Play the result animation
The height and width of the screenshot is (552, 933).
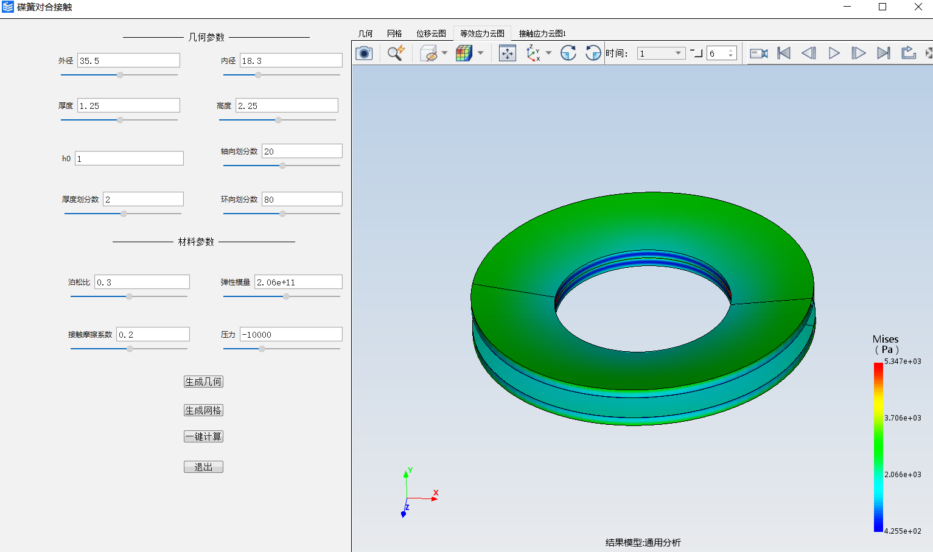click(834, 54)
